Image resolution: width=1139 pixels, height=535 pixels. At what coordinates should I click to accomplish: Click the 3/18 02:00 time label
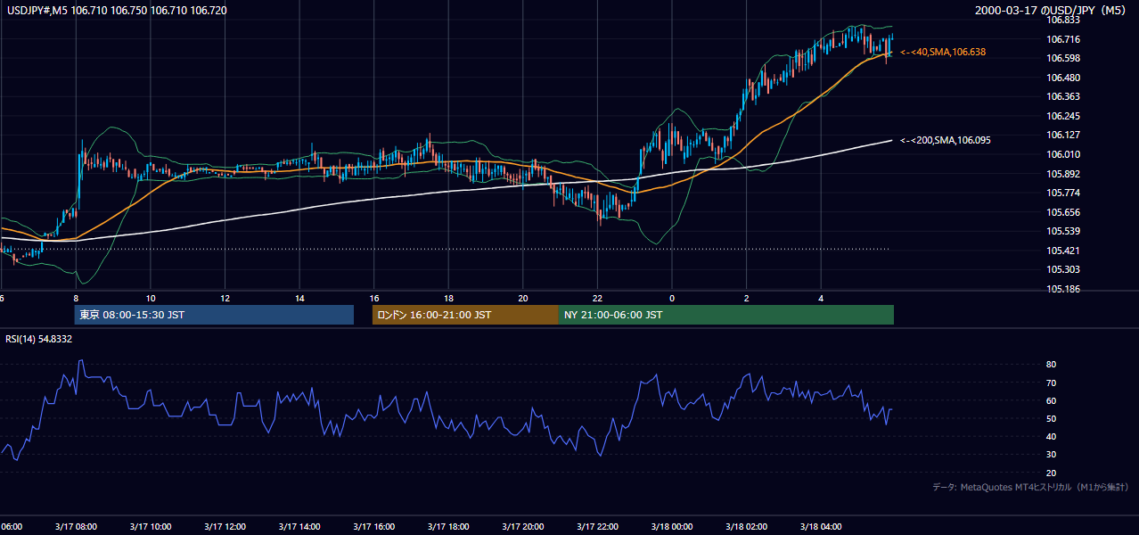[746, 526]
